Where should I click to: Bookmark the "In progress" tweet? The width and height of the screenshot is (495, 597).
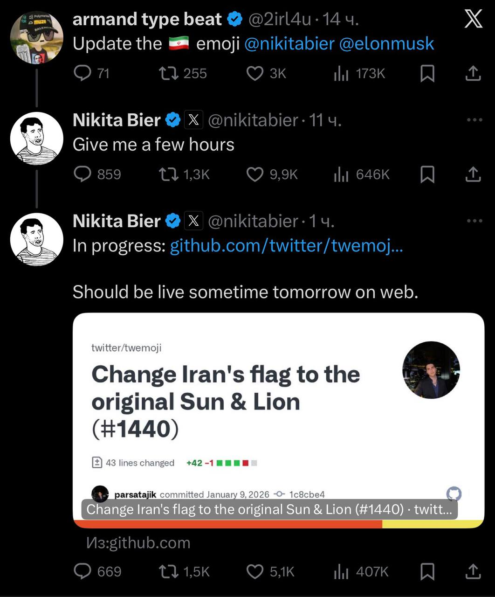tap(427, 571)
